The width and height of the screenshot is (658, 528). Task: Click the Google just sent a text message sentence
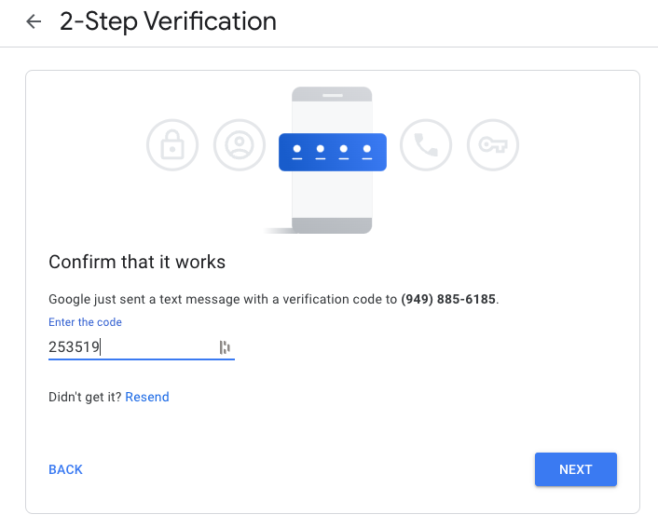click(274, 299)
